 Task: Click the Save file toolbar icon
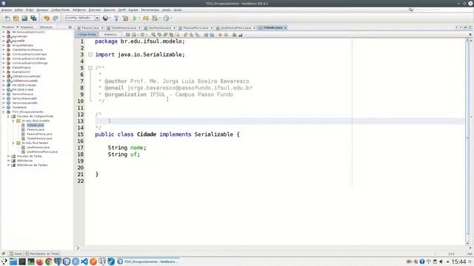coord(24,18)
